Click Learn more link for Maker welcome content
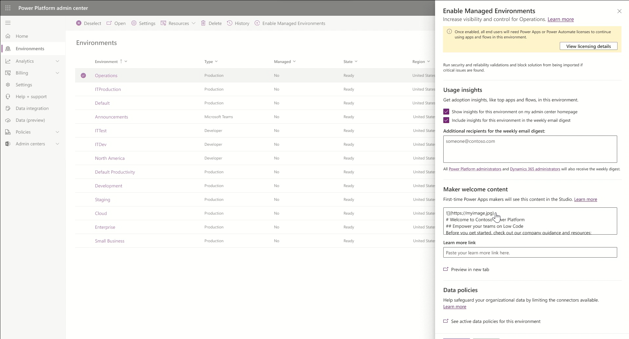Viewport: 629px width, 339px height. (586, 199)
